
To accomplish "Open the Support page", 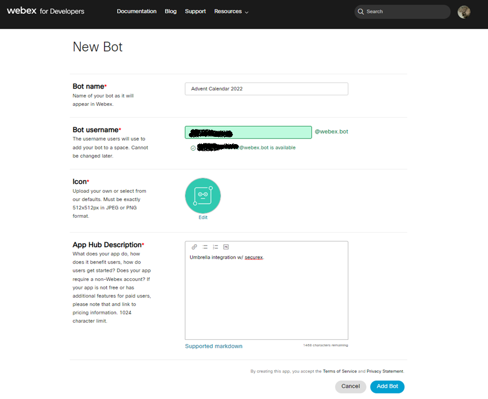I will click(195, 11).
